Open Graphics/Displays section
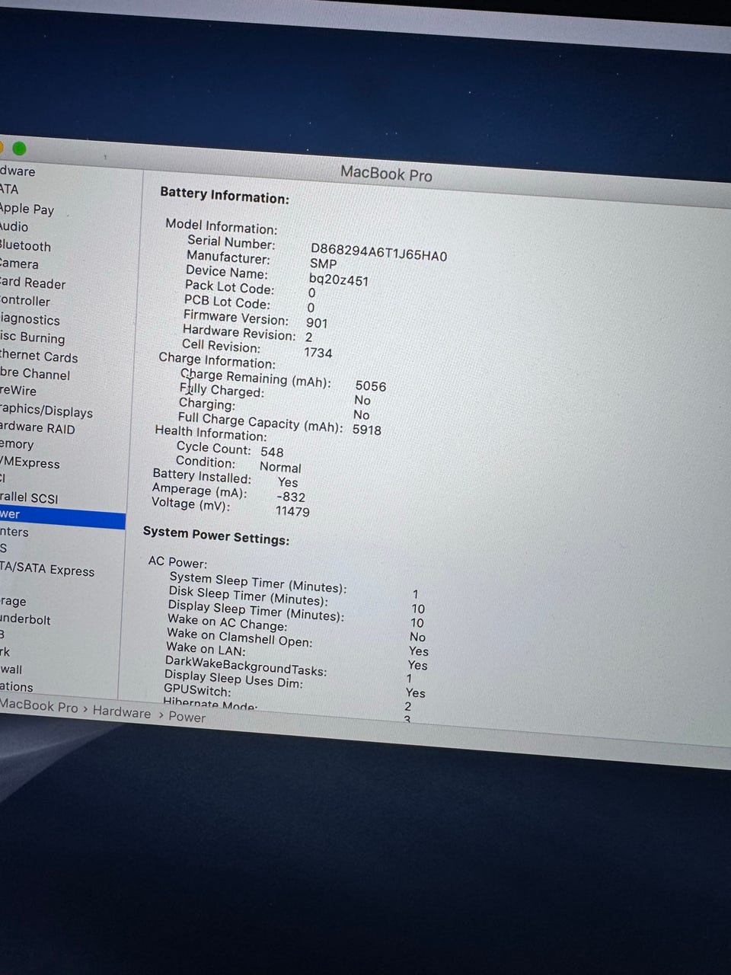 click(46, 411)
